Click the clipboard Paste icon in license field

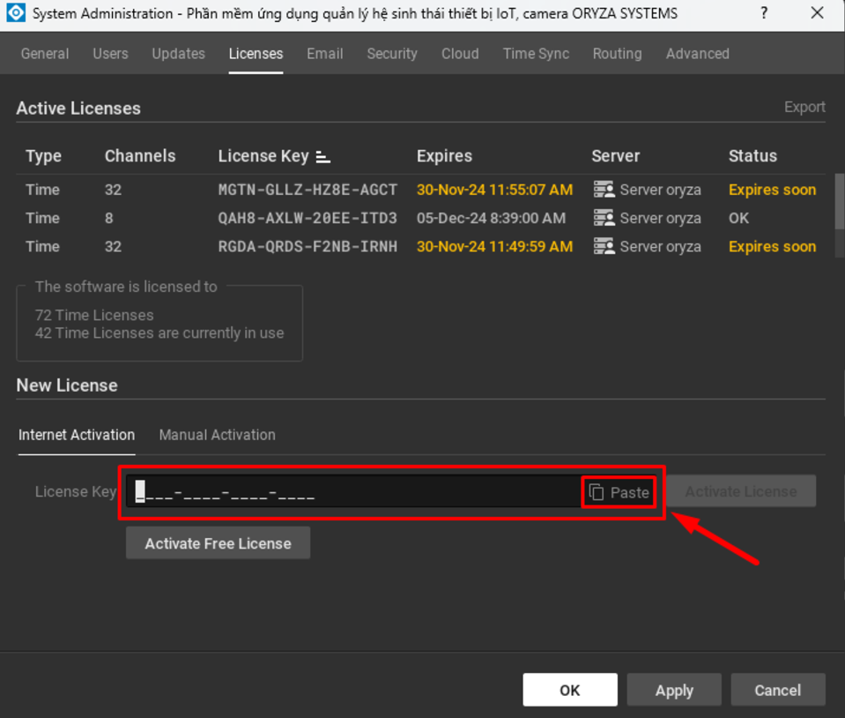point(596,492)
